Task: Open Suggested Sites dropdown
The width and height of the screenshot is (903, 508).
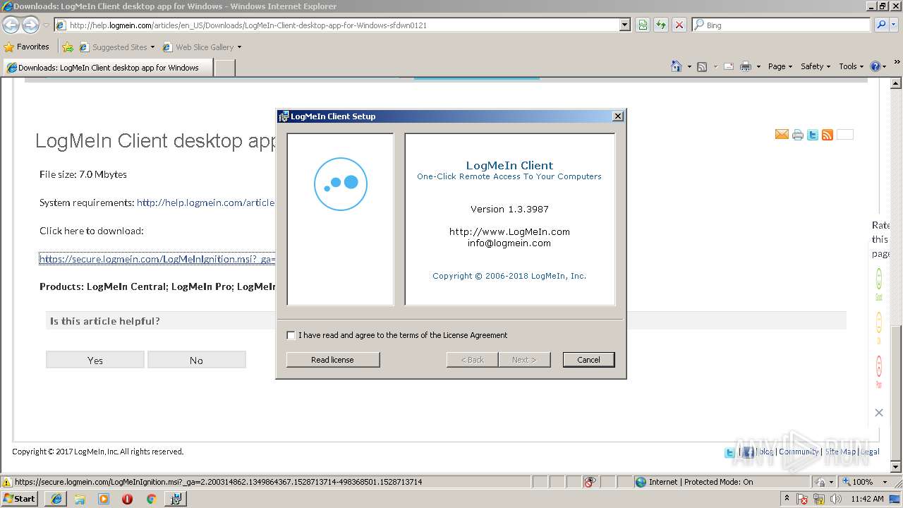Action: click(152, 47)
